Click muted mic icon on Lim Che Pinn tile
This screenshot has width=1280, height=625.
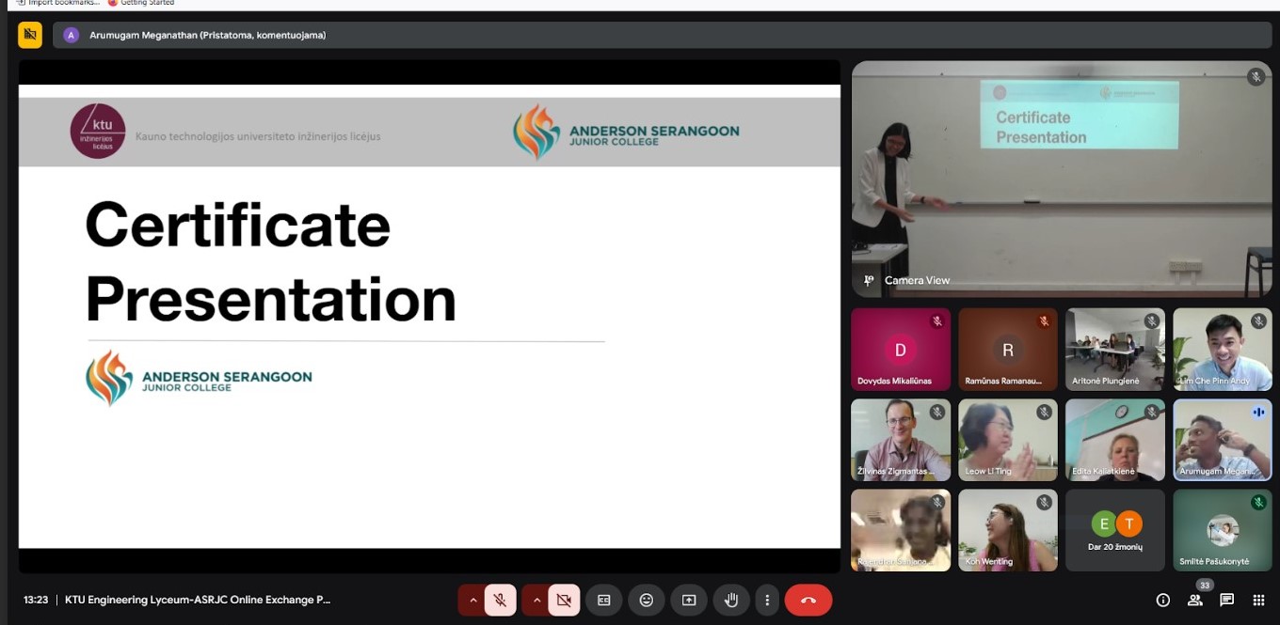pyautogui.click(x=1258, y=321)
